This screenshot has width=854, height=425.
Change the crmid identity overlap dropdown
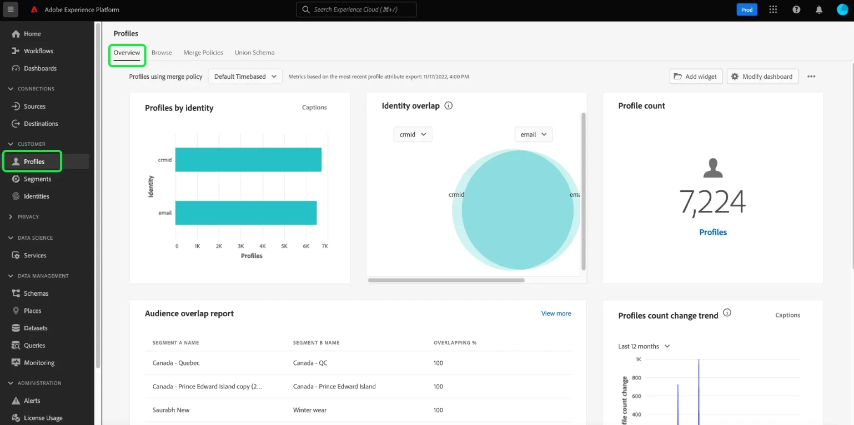pyautogui.click(x=413, y=134)
